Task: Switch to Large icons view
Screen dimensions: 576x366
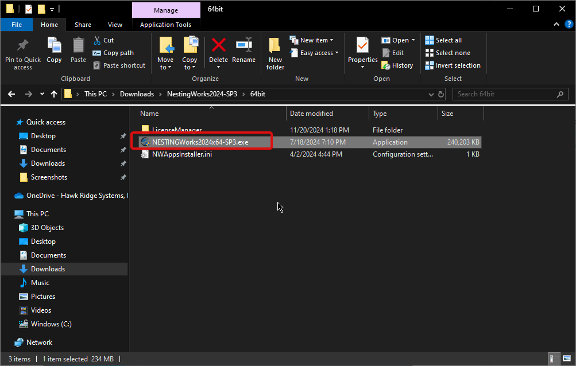Action: (567, 359)
